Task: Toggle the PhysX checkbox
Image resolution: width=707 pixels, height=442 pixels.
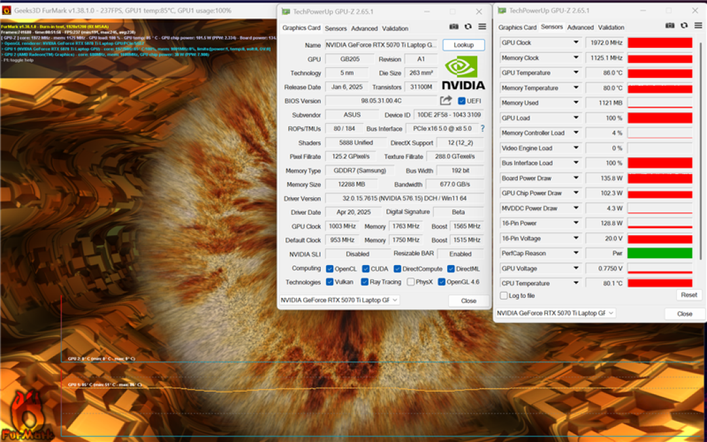Action: pyautogui.click(x=410, y=282)
